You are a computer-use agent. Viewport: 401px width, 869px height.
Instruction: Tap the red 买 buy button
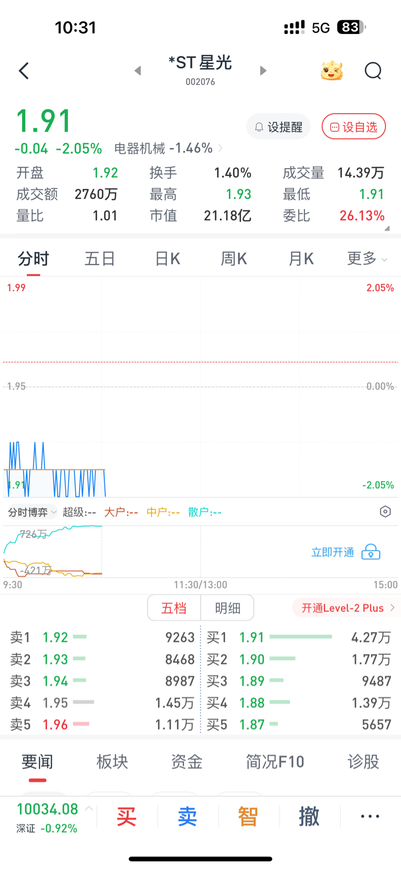pyautogui.click(x=126, y=816)
